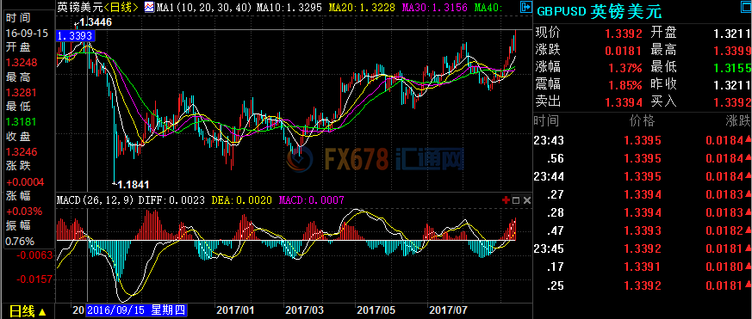Maximize the MACD indicator panel
This screenshot has width=752, height=319.
516,200
